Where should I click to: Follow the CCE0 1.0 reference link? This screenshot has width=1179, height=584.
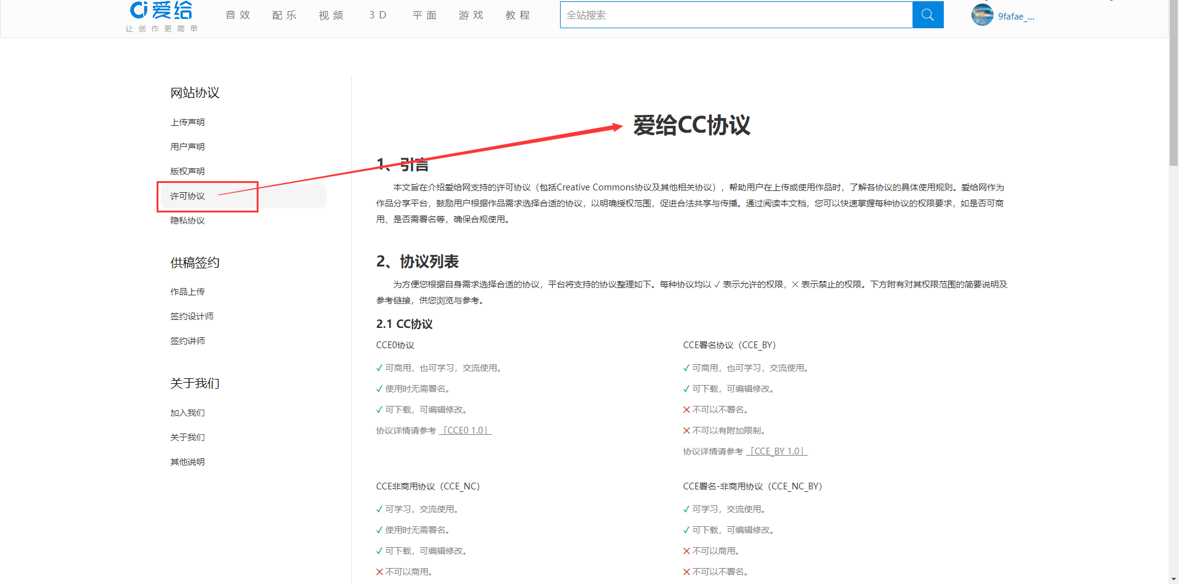click(x=465, y=430)
